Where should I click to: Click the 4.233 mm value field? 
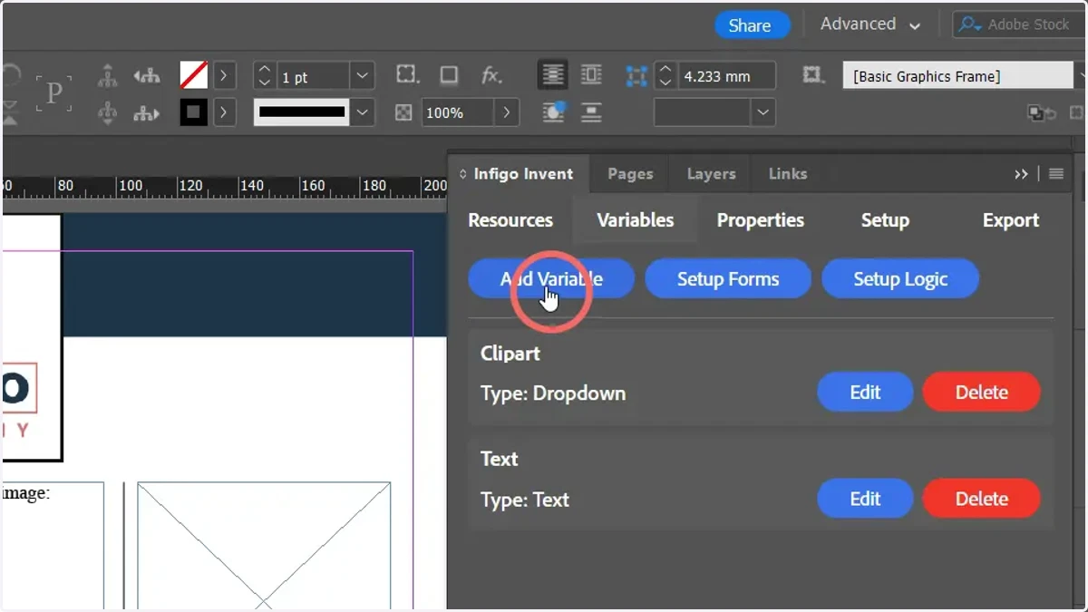tap(726, 76)
